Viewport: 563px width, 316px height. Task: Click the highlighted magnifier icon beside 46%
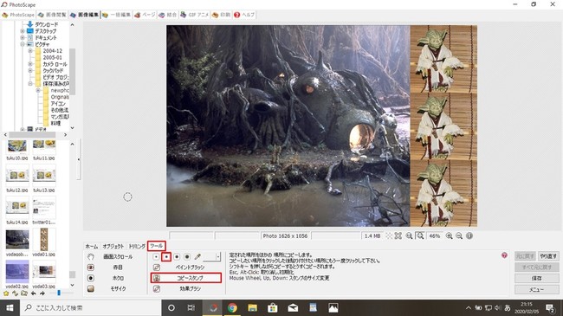click(420, 236)
